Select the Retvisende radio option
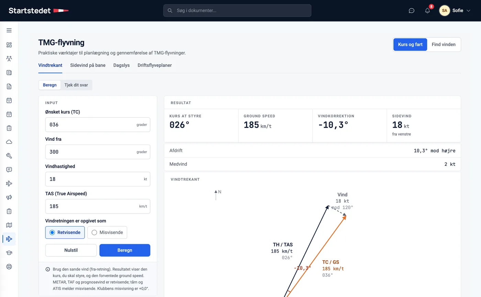Image resolution: width=481 pixels, height=297 pixels. click(65, 232)
